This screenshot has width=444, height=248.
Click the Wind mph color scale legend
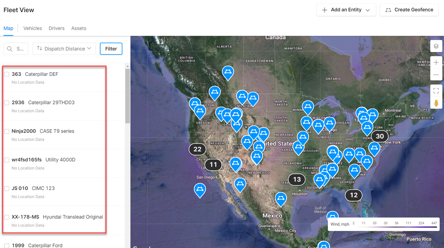384,224
